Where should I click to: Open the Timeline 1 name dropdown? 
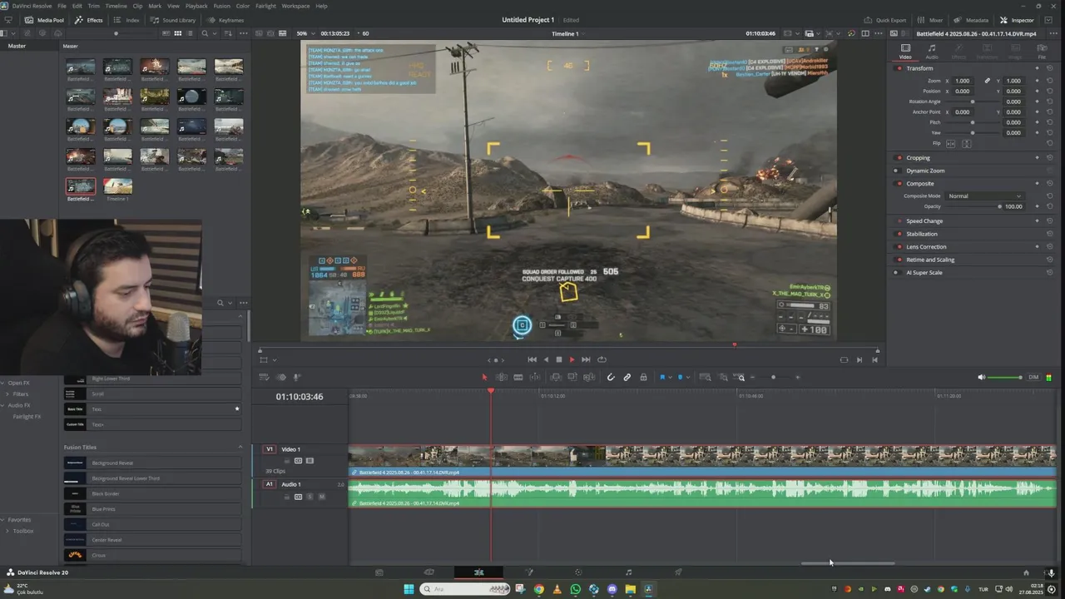[569, 33]
